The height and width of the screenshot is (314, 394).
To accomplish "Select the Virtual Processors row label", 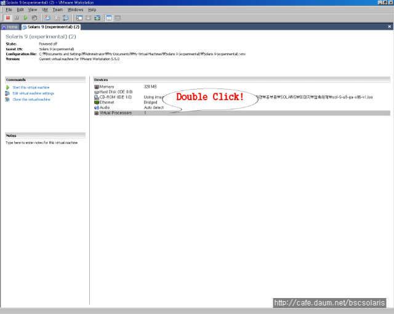I will (116, 113).
